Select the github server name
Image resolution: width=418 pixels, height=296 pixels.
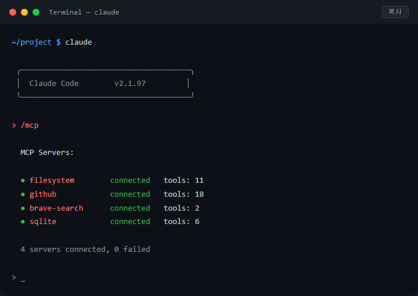(x=43, y=194)
